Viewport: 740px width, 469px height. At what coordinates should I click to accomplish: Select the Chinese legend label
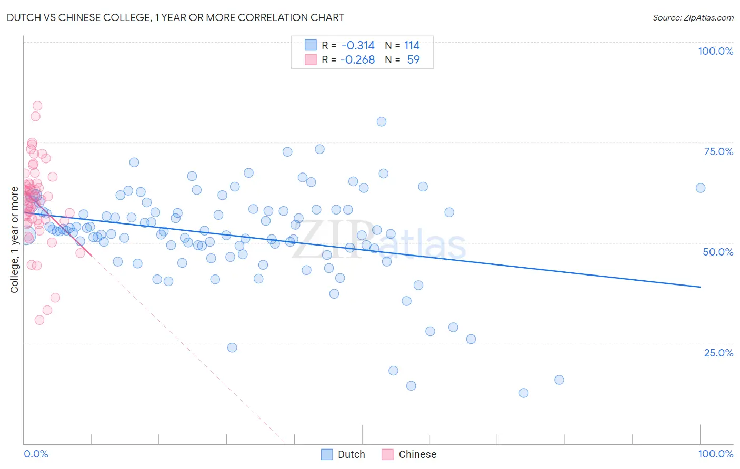pos(417,454)
